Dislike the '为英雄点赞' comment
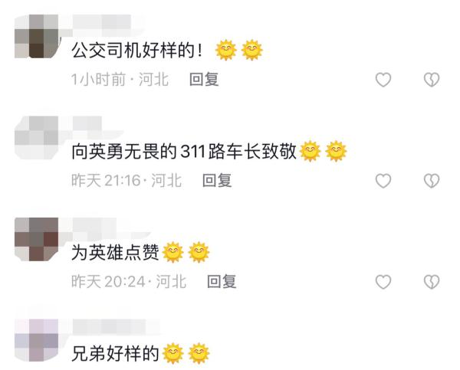This screenshot has height=370, width=460. point(432,282)
